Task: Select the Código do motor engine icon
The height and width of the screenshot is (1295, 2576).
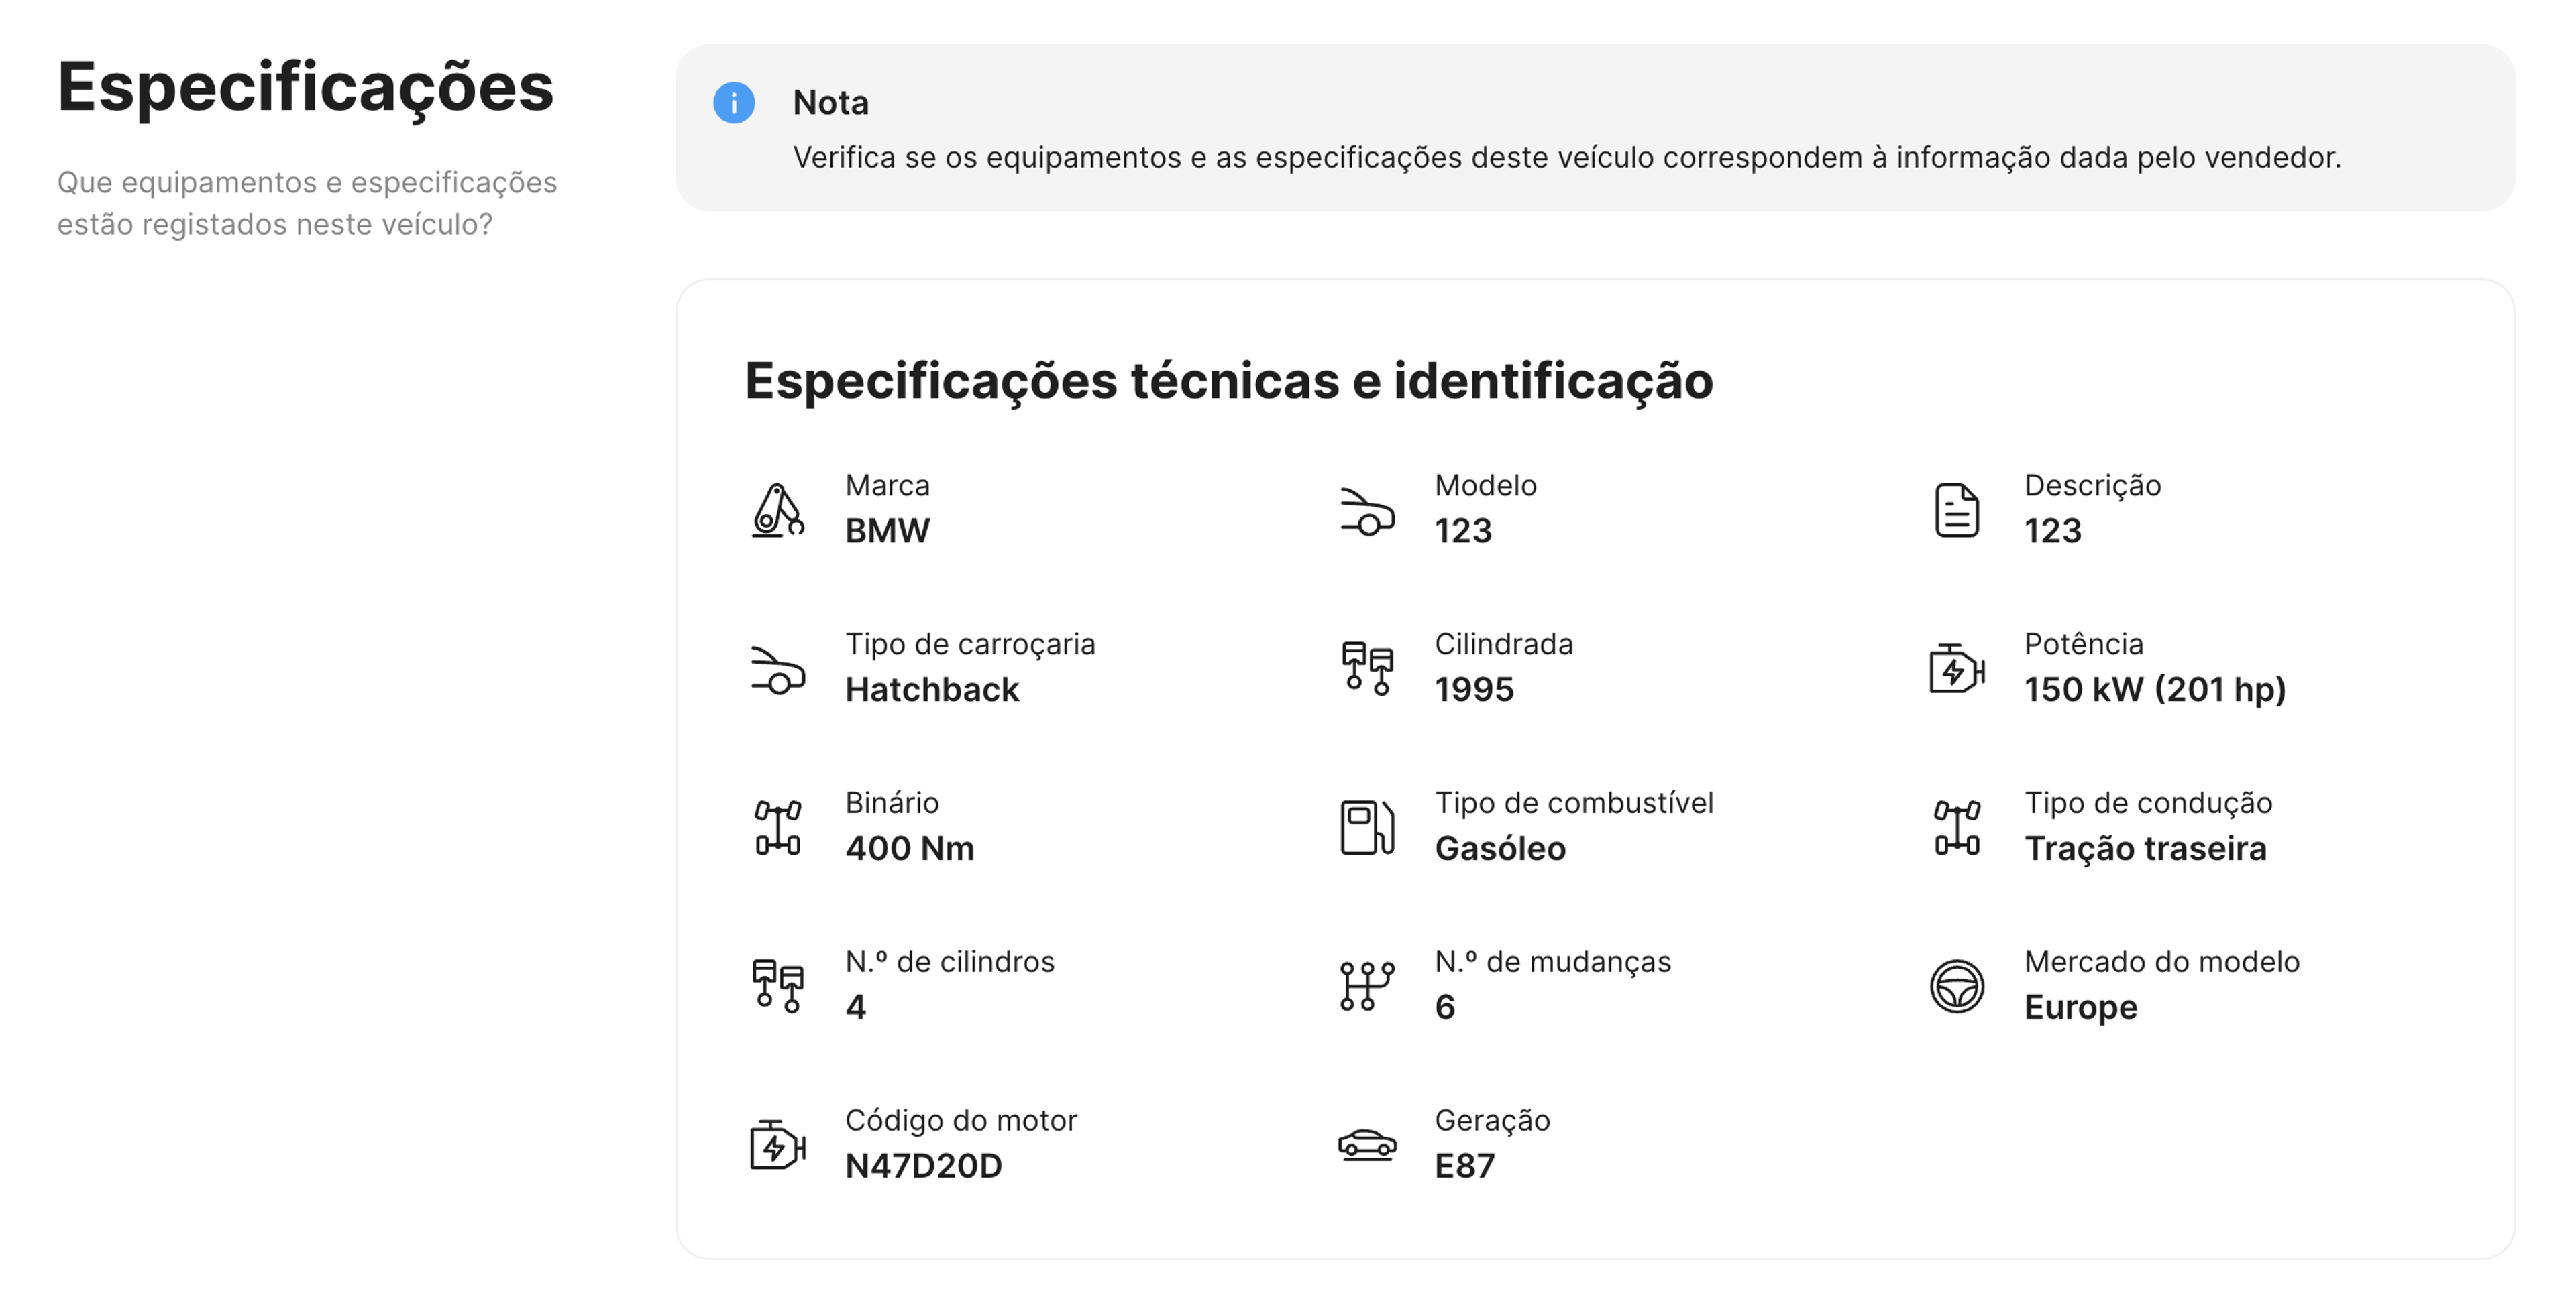Action: 777,1147
